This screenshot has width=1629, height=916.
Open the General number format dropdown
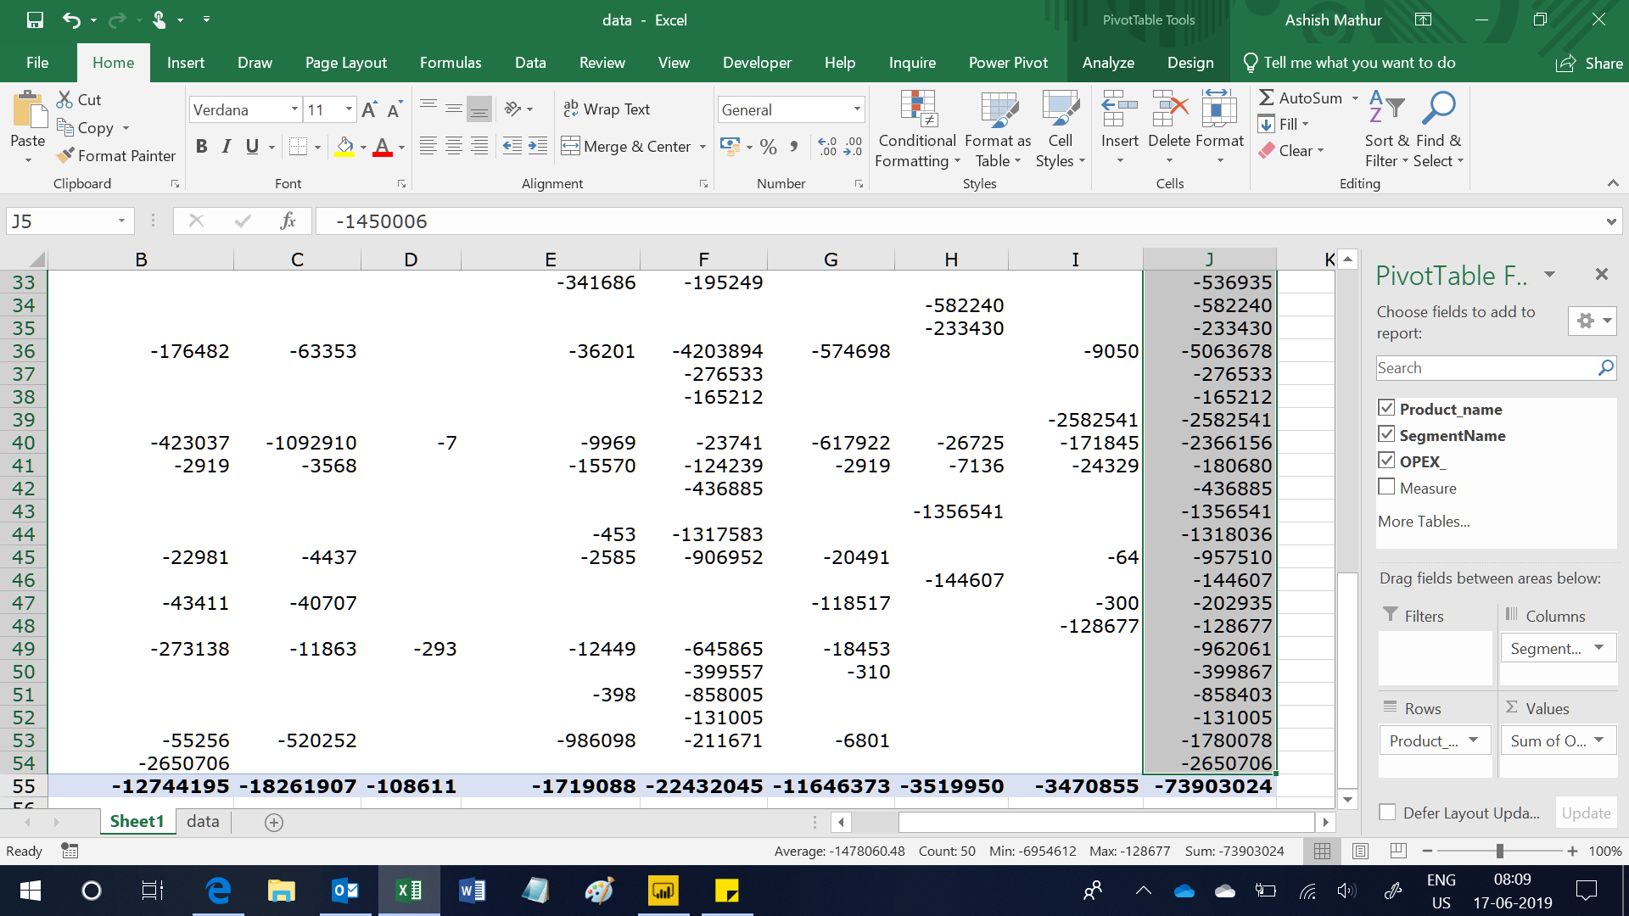(x=857, y=109)
